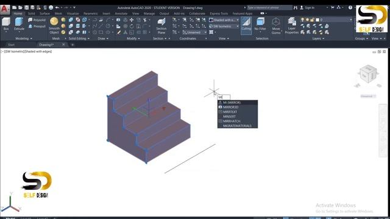Select the Rotate tool in Modify panel
The width and height of the screenshot is (390, 219).
point(132,26)
